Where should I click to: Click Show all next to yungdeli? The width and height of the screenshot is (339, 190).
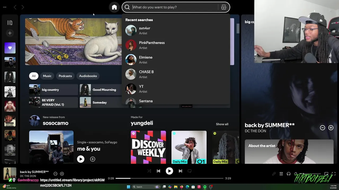222,124
